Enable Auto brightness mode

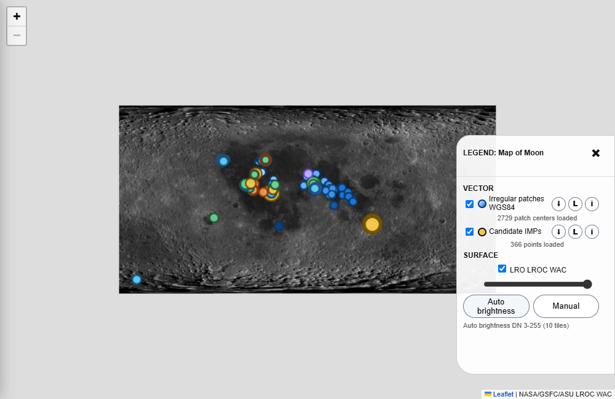pos(496,306)
